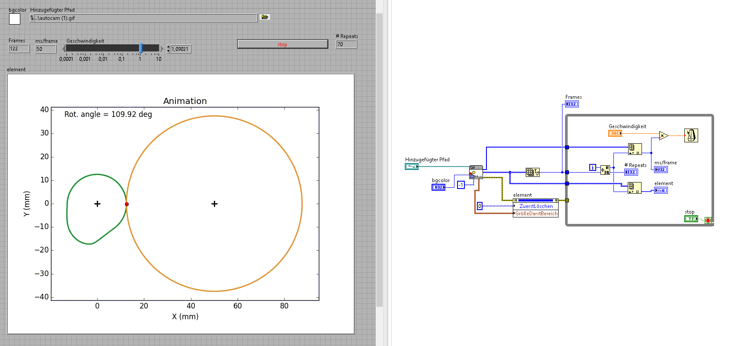Select the Gif read VI node

click(x=476, y=172)
